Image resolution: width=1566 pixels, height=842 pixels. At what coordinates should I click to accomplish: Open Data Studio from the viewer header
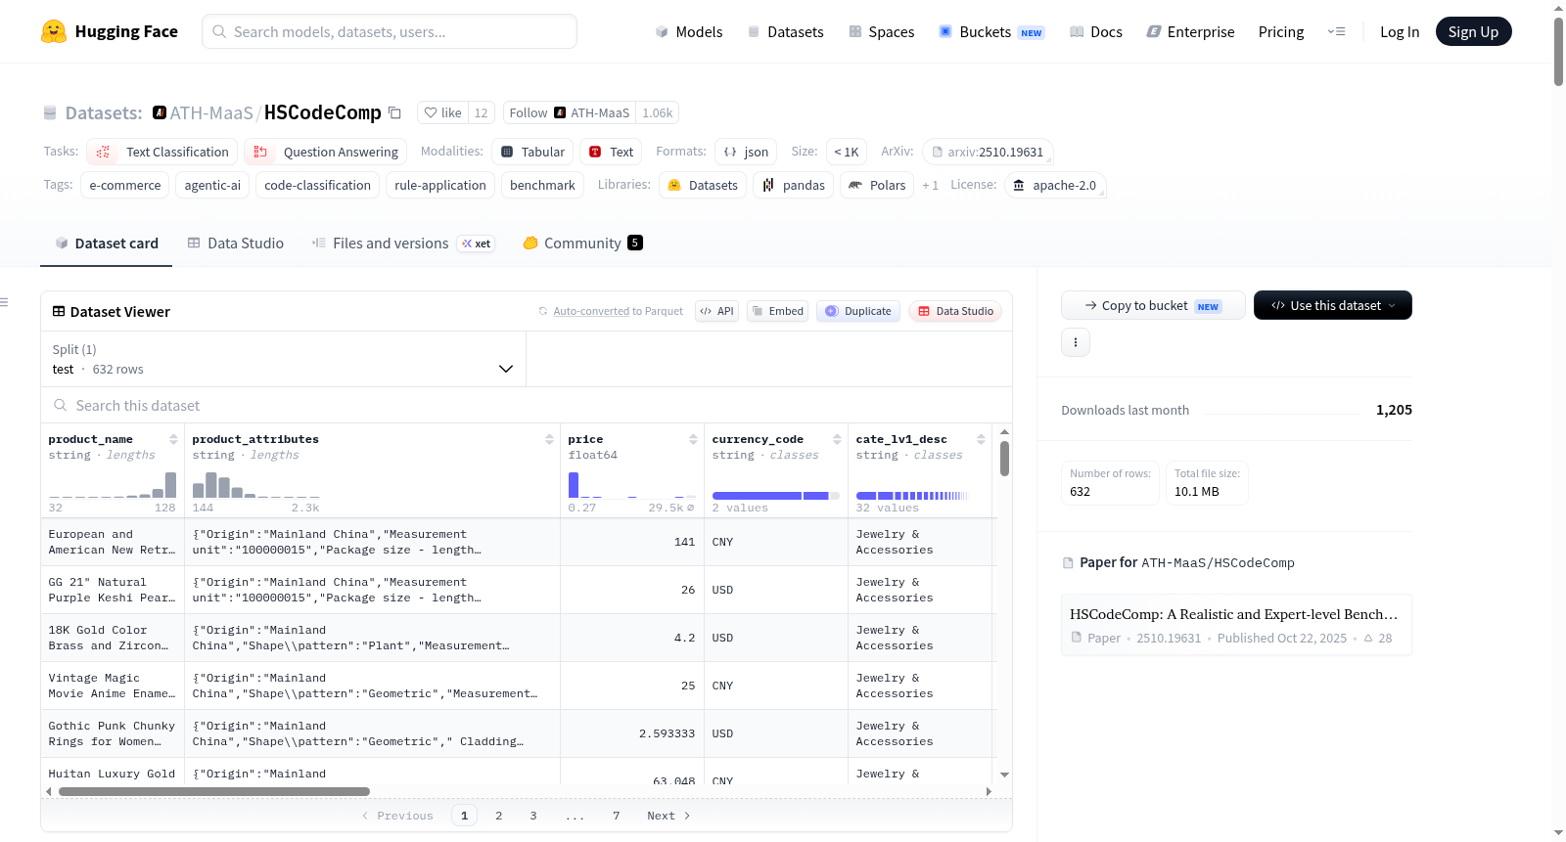click(x=955, y=311)
